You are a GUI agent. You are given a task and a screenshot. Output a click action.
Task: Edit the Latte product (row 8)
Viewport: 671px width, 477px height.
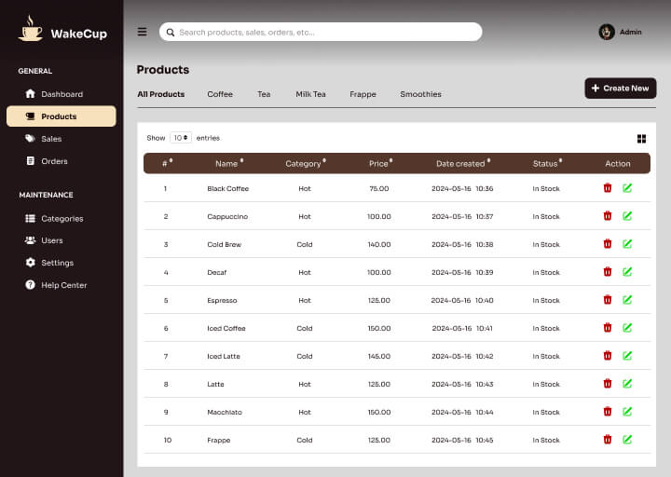click(x=627, y=383)
